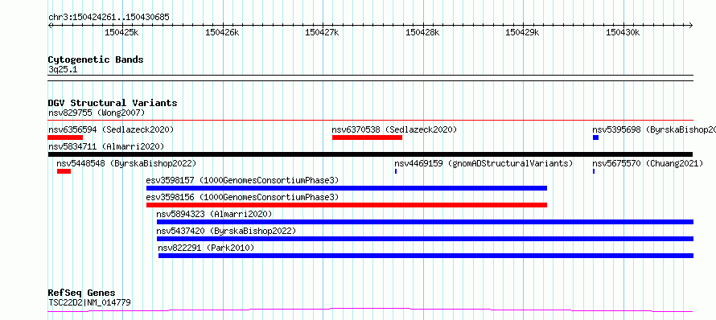The width and height of the screenshot is (716, 320).
Task: Click the ruler's left end arrow
Action: tap(50, 25)
